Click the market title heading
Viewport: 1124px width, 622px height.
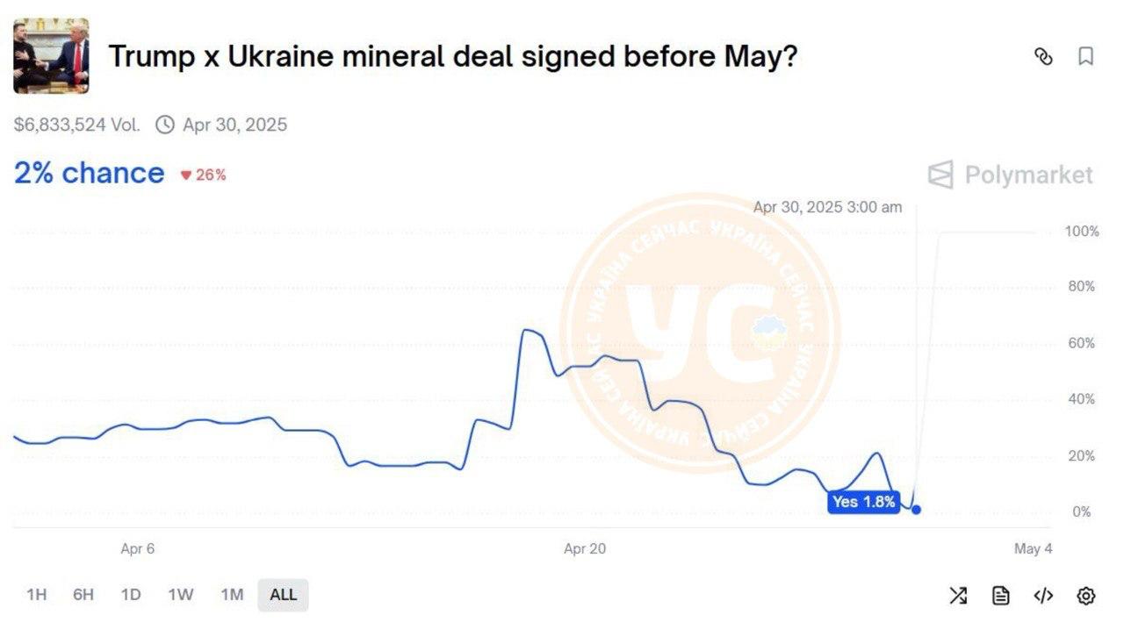click(x=452, y=57)
